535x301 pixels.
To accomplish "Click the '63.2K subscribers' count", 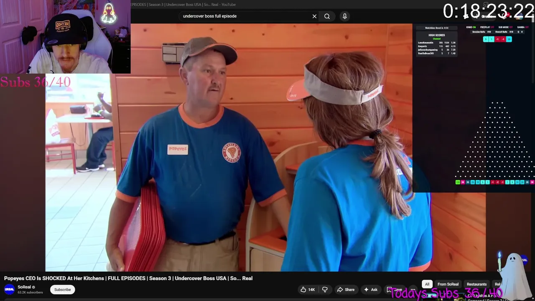I will coord(30,292).
